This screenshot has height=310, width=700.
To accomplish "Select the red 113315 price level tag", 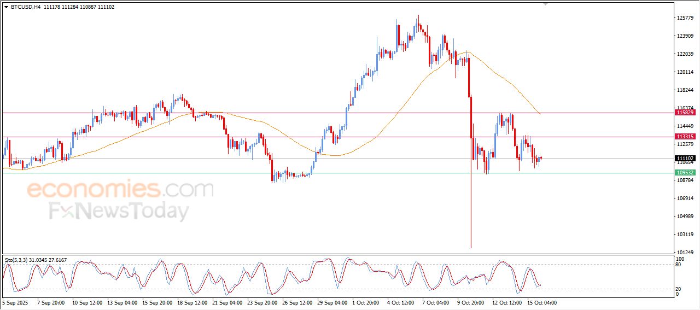I will [685, 137].
